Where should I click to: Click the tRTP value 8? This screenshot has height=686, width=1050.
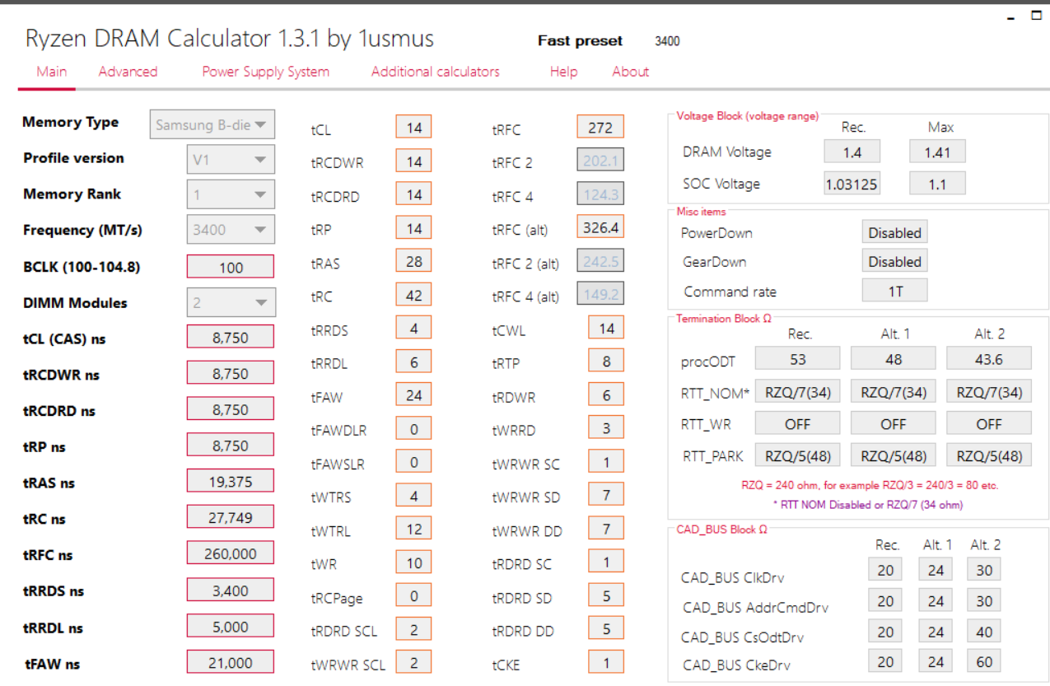pos(607,362)
